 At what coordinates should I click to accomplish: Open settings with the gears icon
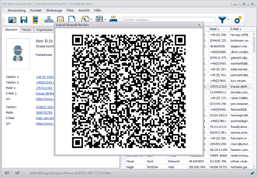(238, 20)
